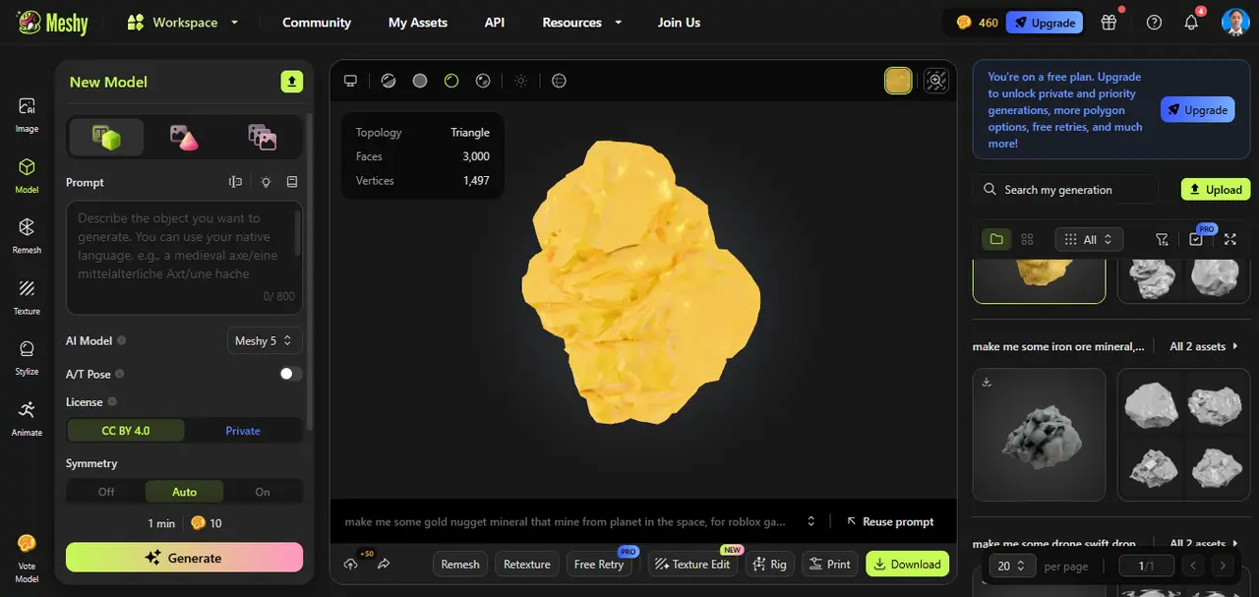Click Reuse prompt below the viewport
1259x597 pixels.
pyautogui.click(x=890, y=521)
